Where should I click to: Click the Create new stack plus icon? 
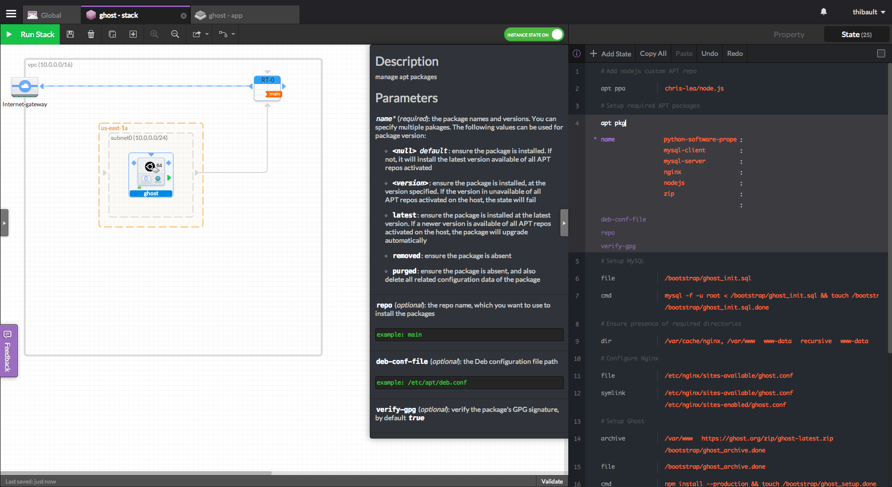[133, 34]
